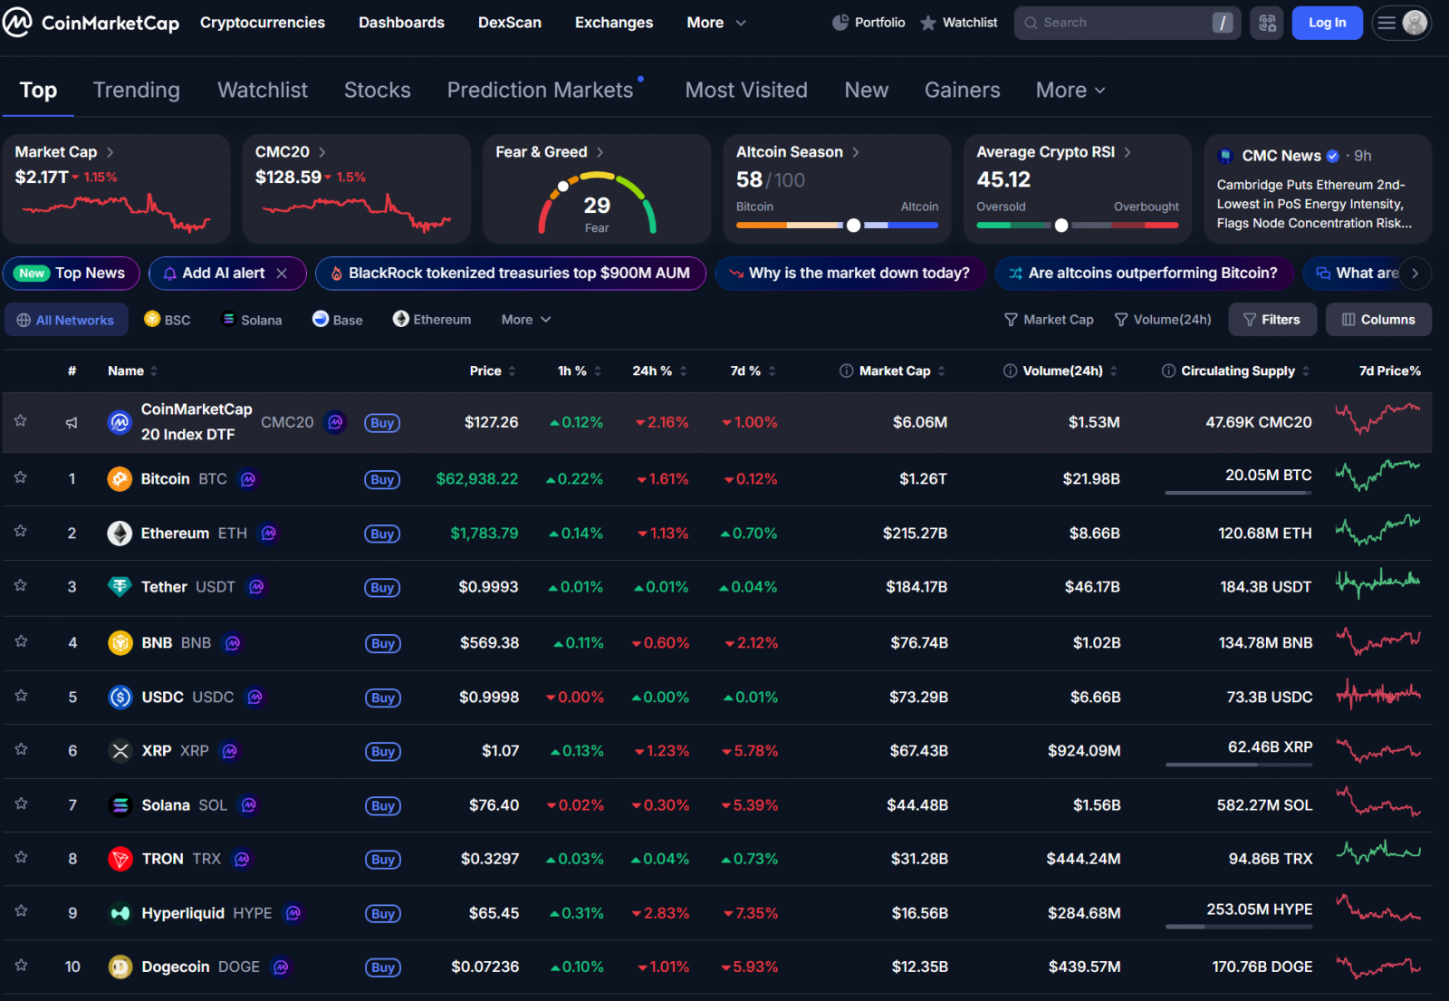Open the CMC News card headline

(x=1314, y=204)
